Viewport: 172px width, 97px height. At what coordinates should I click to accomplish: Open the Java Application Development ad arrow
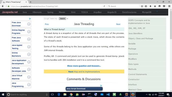pos(29,62)
